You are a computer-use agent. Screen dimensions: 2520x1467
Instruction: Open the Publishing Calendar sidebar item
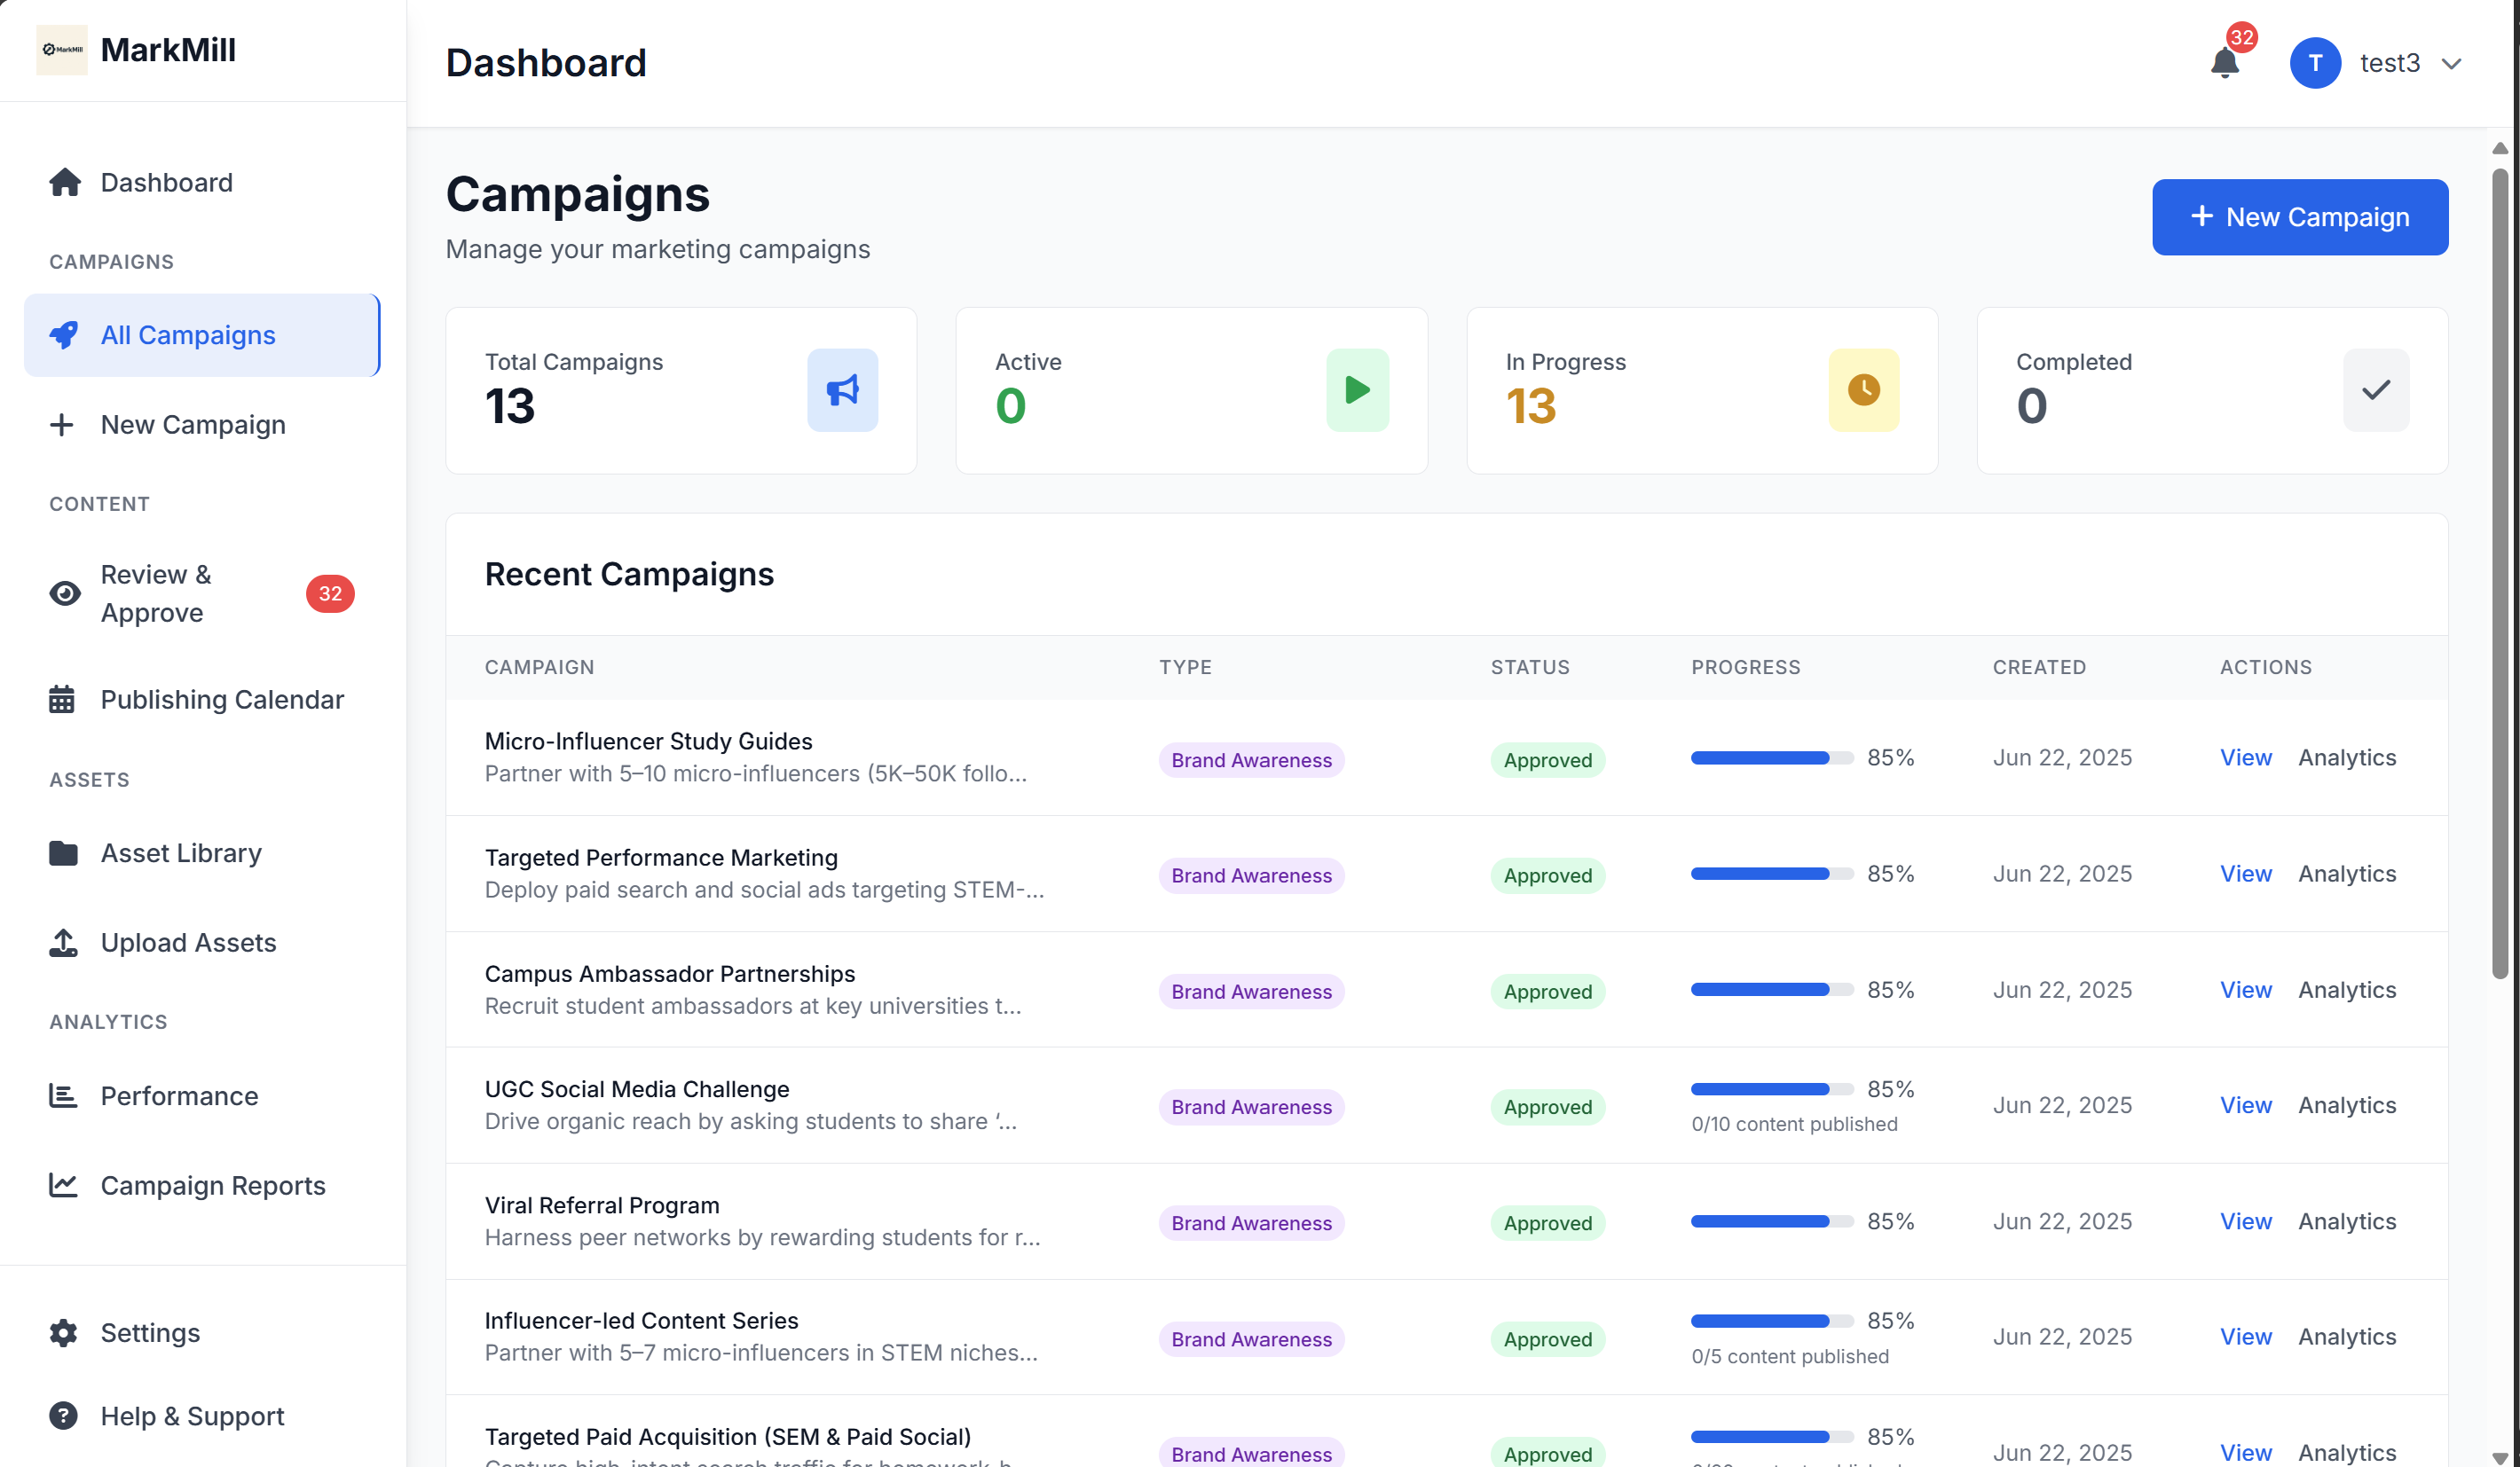pyautogui.click(x=221, y=700)
